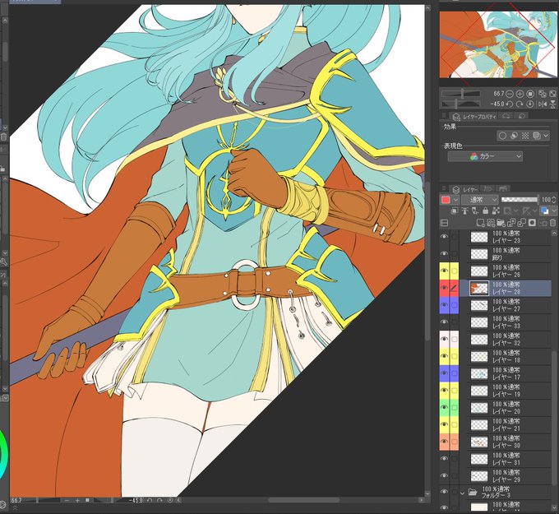Merge with layer below icon
559x514 pixels.
pyautogui.click(x=521, y=223)
